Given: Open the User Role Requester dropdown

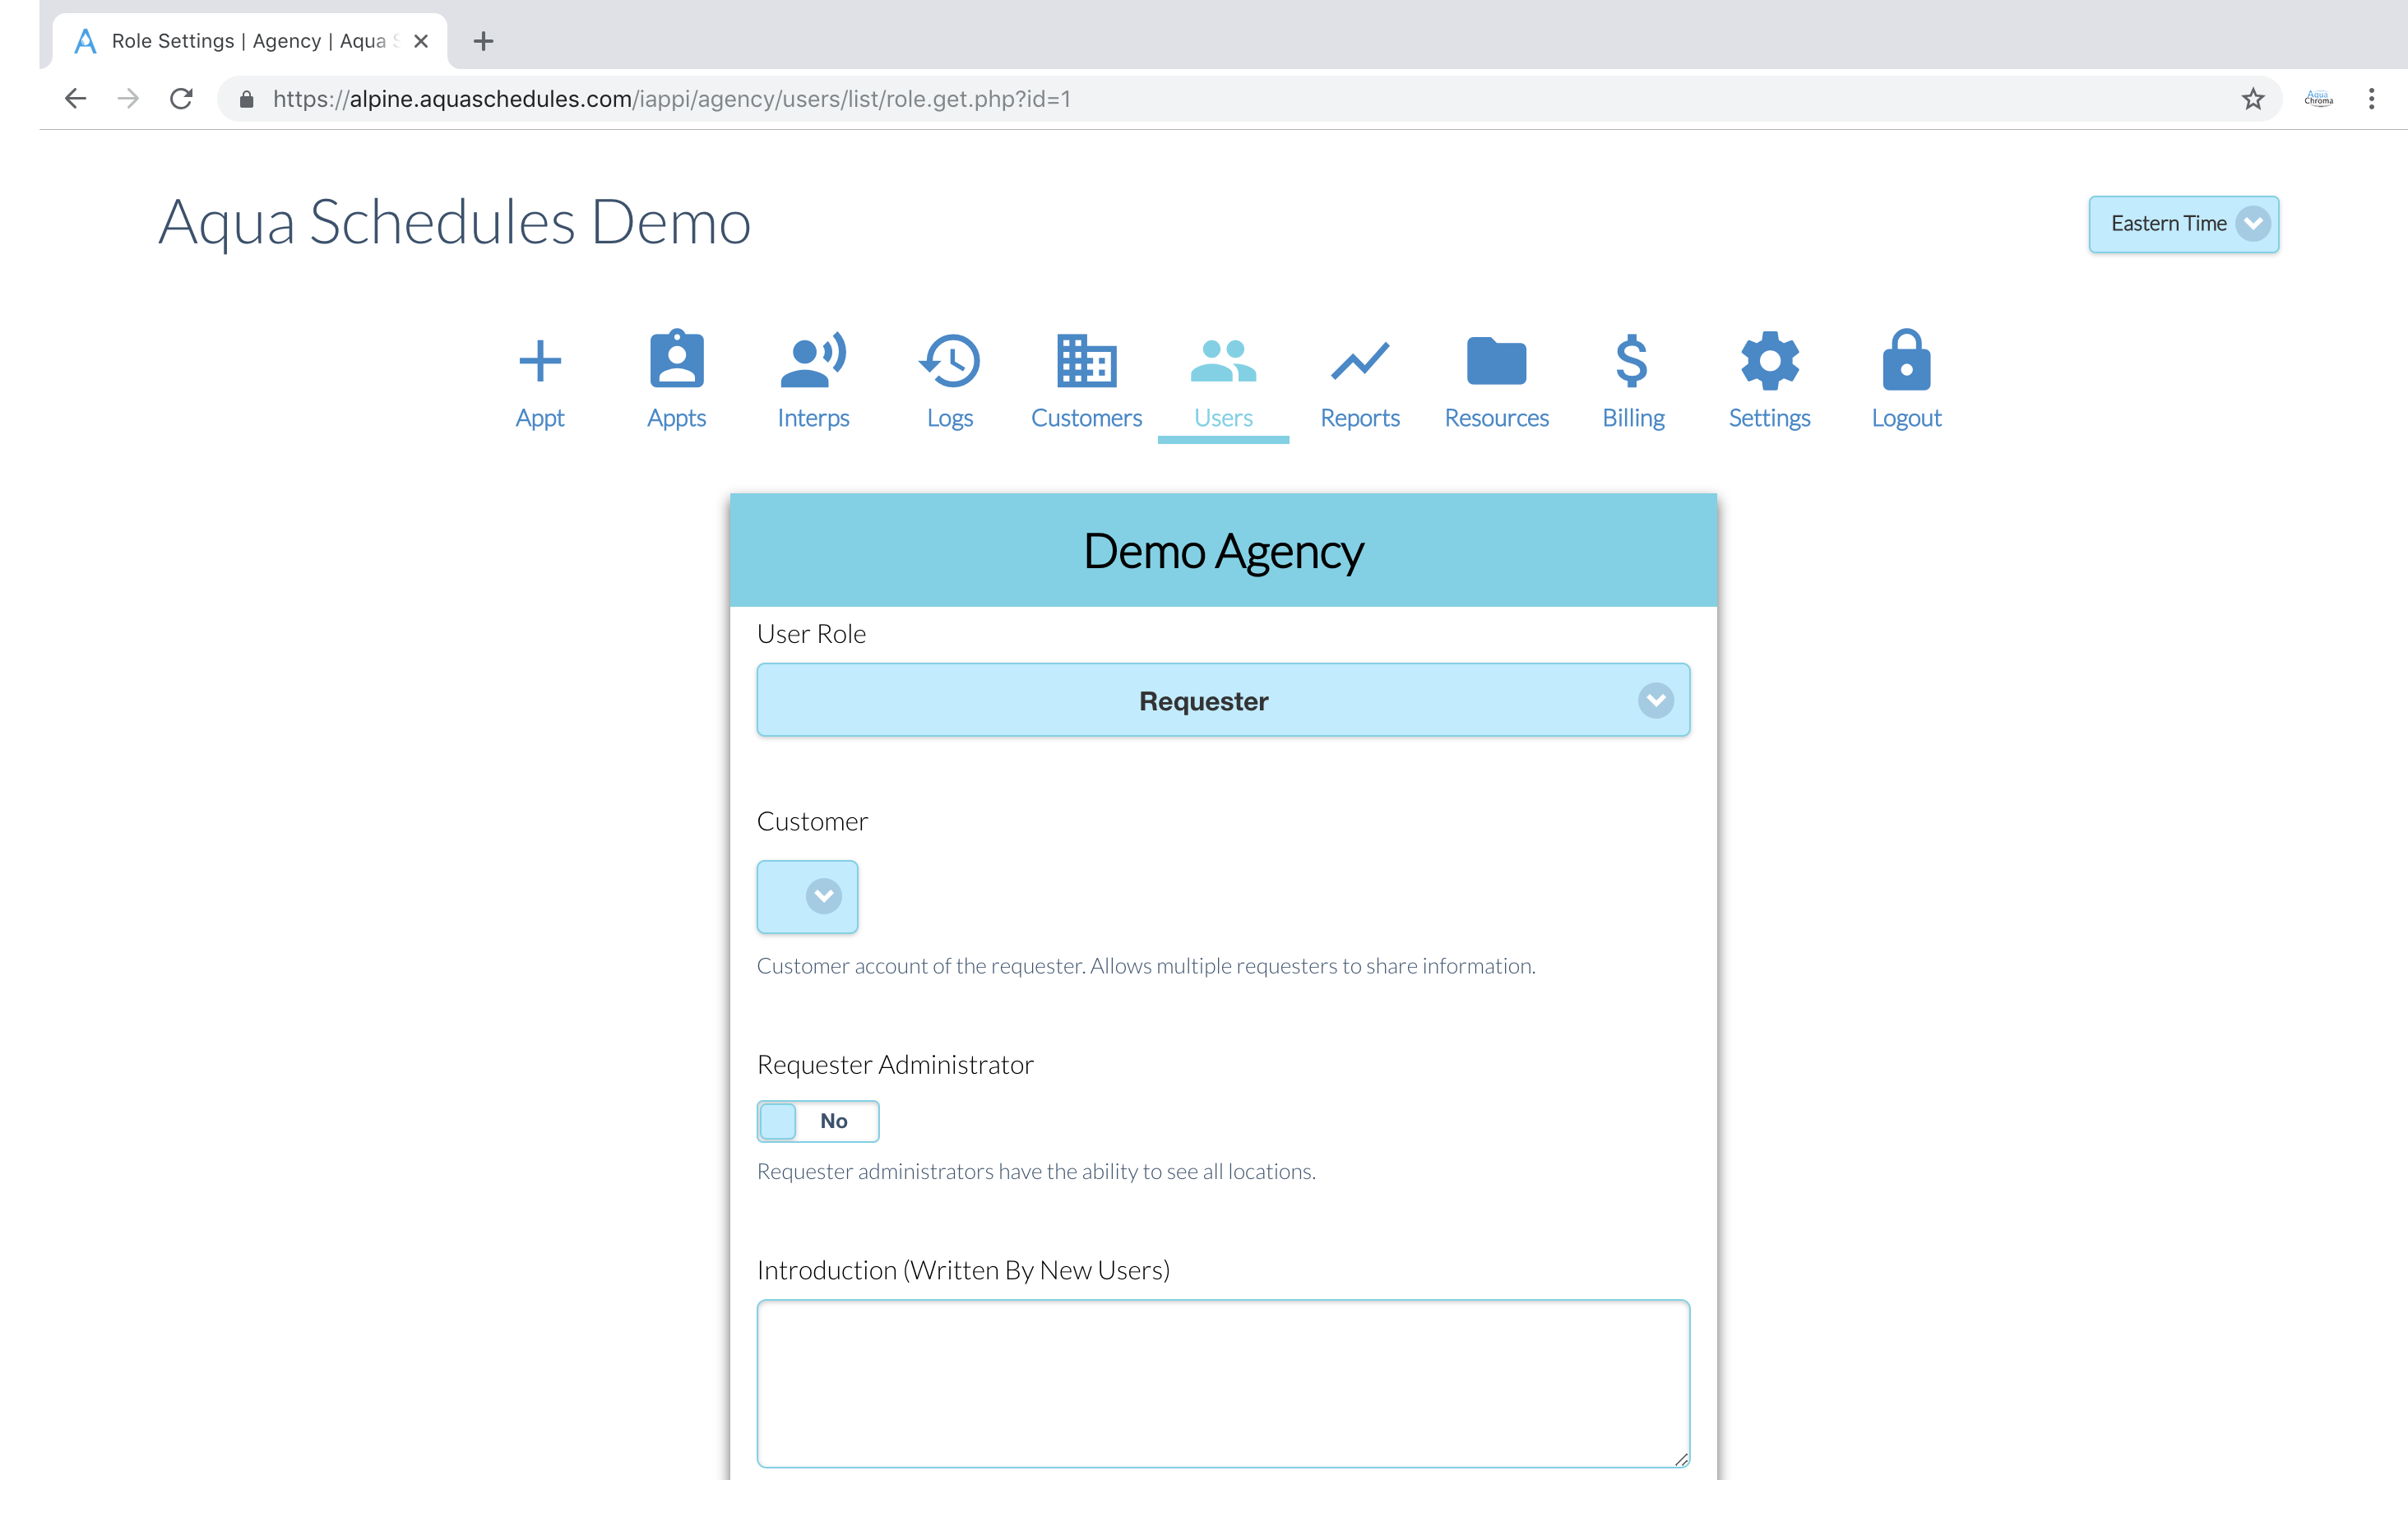Looking at the screenshot, I should [x=1223, y=700].
